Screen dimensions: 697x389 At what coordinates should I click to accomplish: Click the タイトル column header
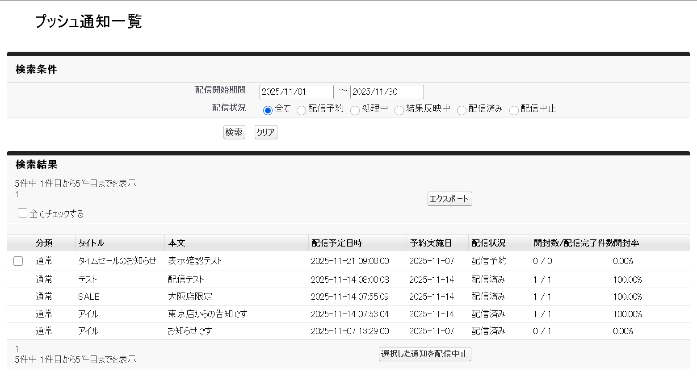click(92, 243)
